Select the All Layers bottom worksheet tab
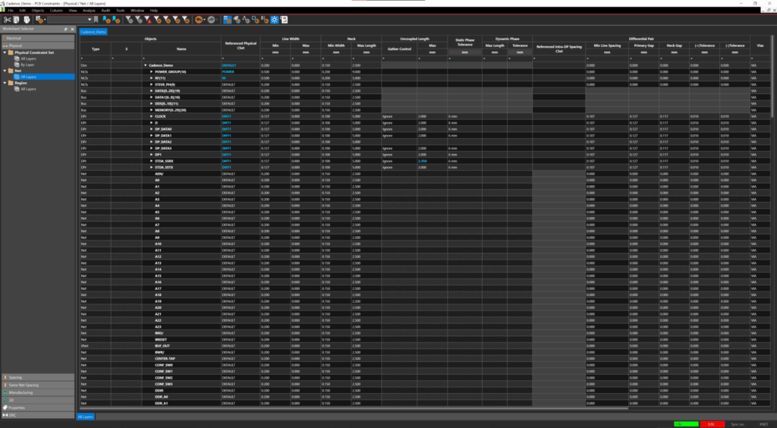The height and width of the screenshot is (428, 777). [85, 417]
